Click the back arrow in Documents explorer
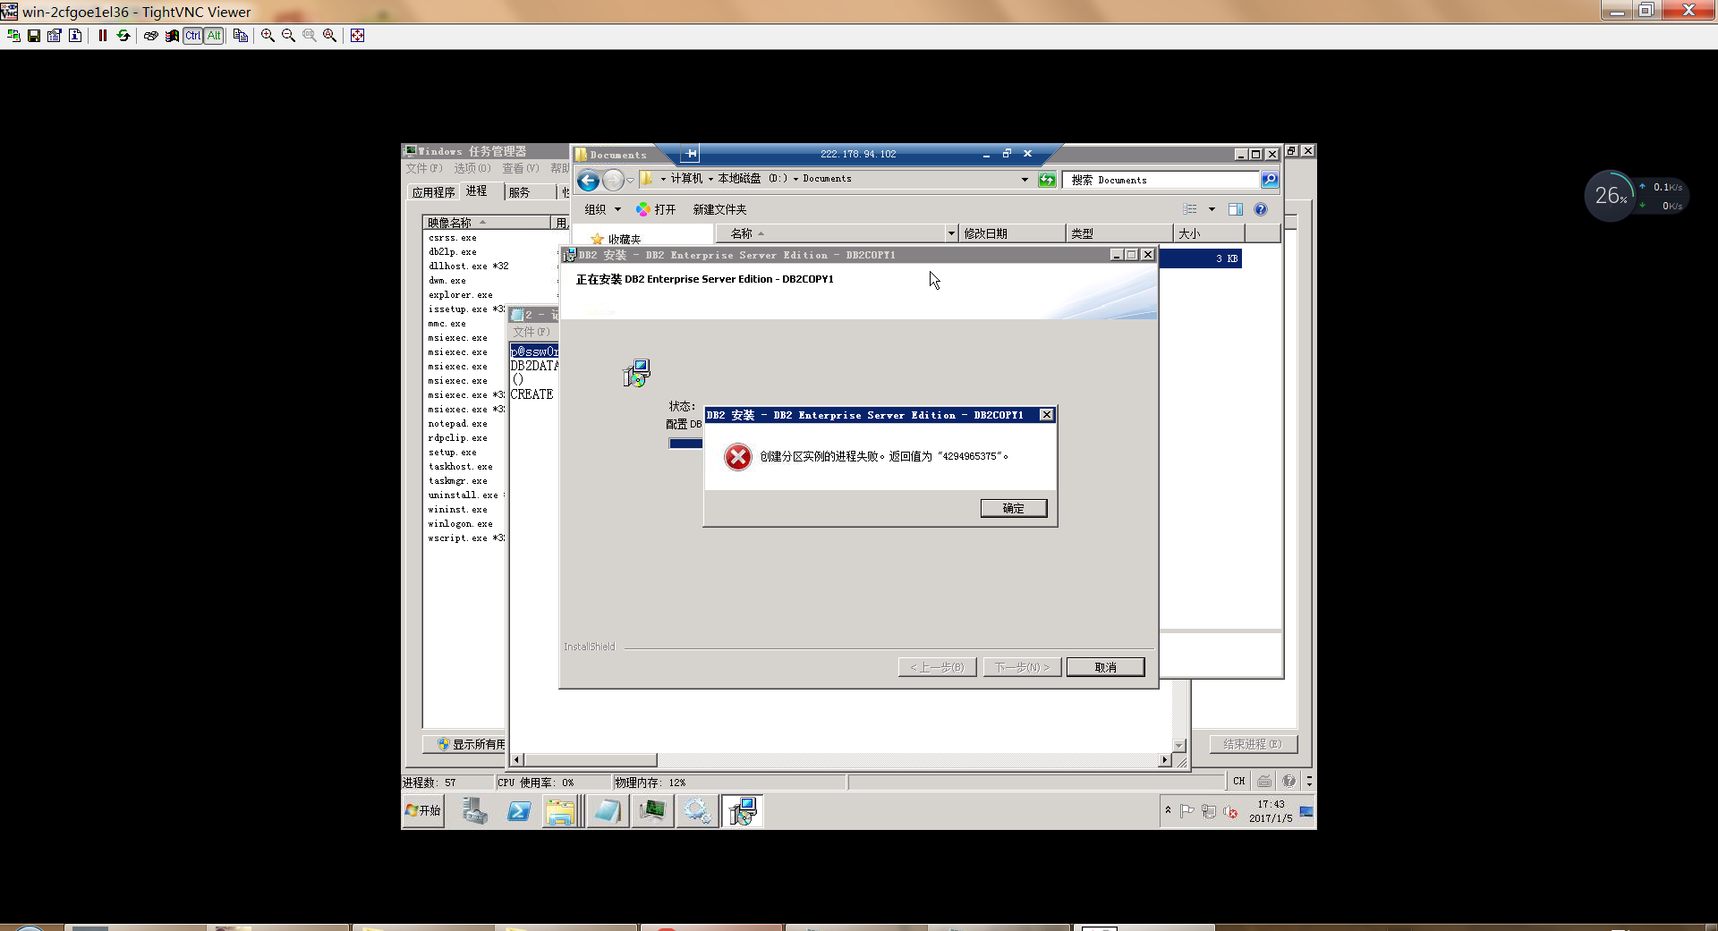Viewport: 1718px width, 931px height. [x=588, y=181]
